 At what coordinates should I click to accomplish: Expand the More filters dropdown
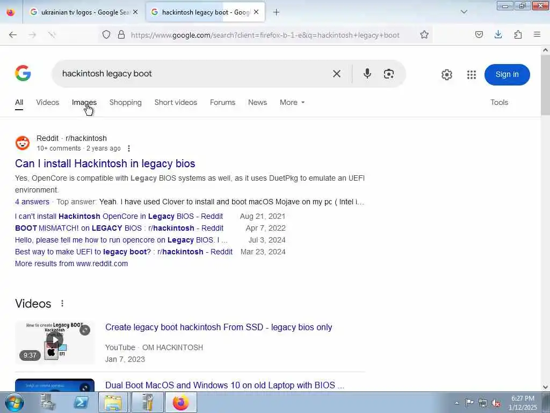point(292,103)
